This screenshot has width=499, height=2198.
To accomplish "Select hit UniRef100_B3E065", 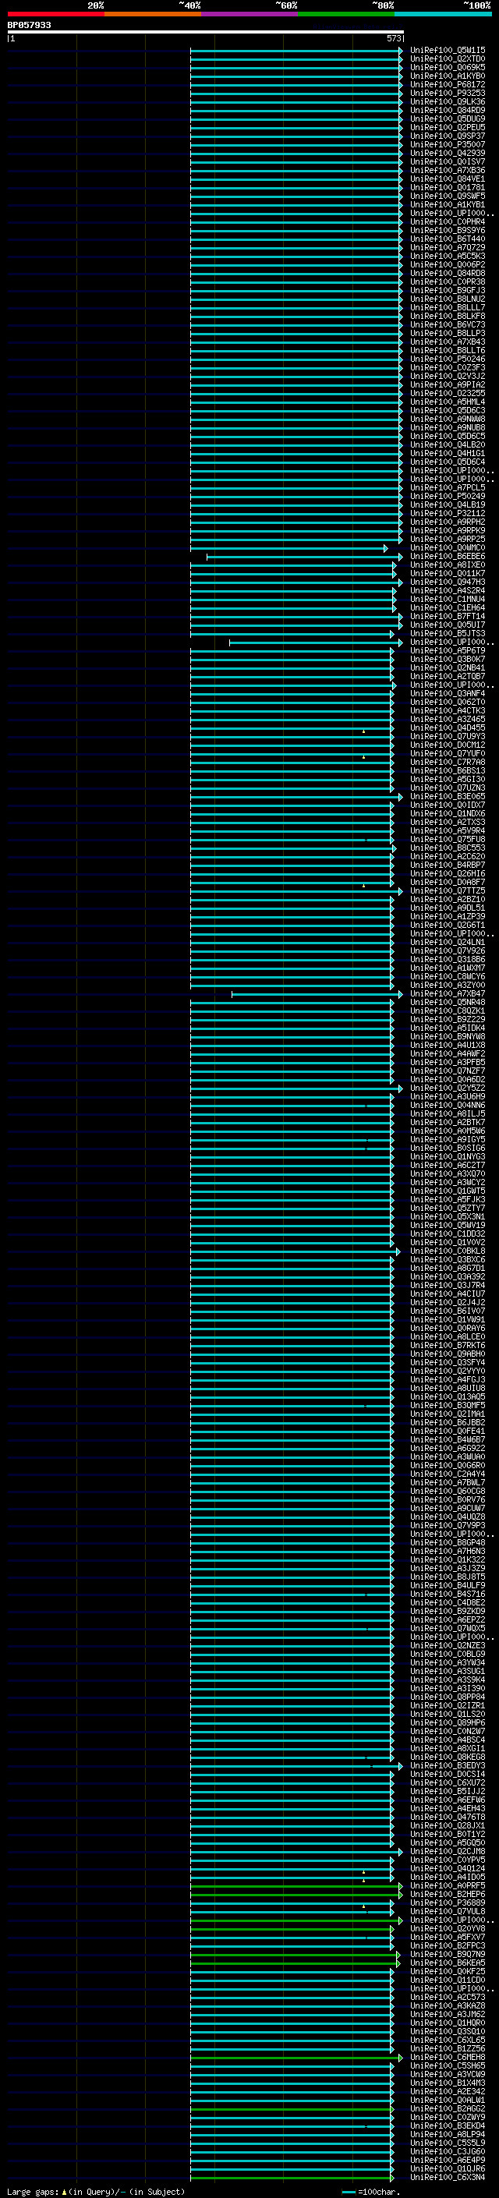I will (x=448, y=796).
